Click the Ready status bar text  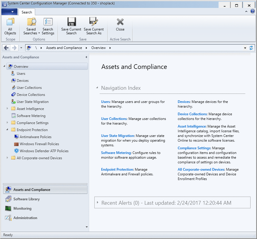tap(8, 235)
